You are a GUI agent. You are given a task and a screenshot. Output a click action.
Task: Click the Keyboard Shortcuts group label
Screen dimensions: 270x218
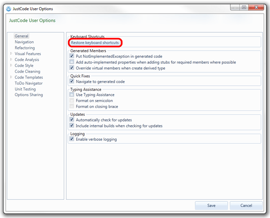point(87,37)
